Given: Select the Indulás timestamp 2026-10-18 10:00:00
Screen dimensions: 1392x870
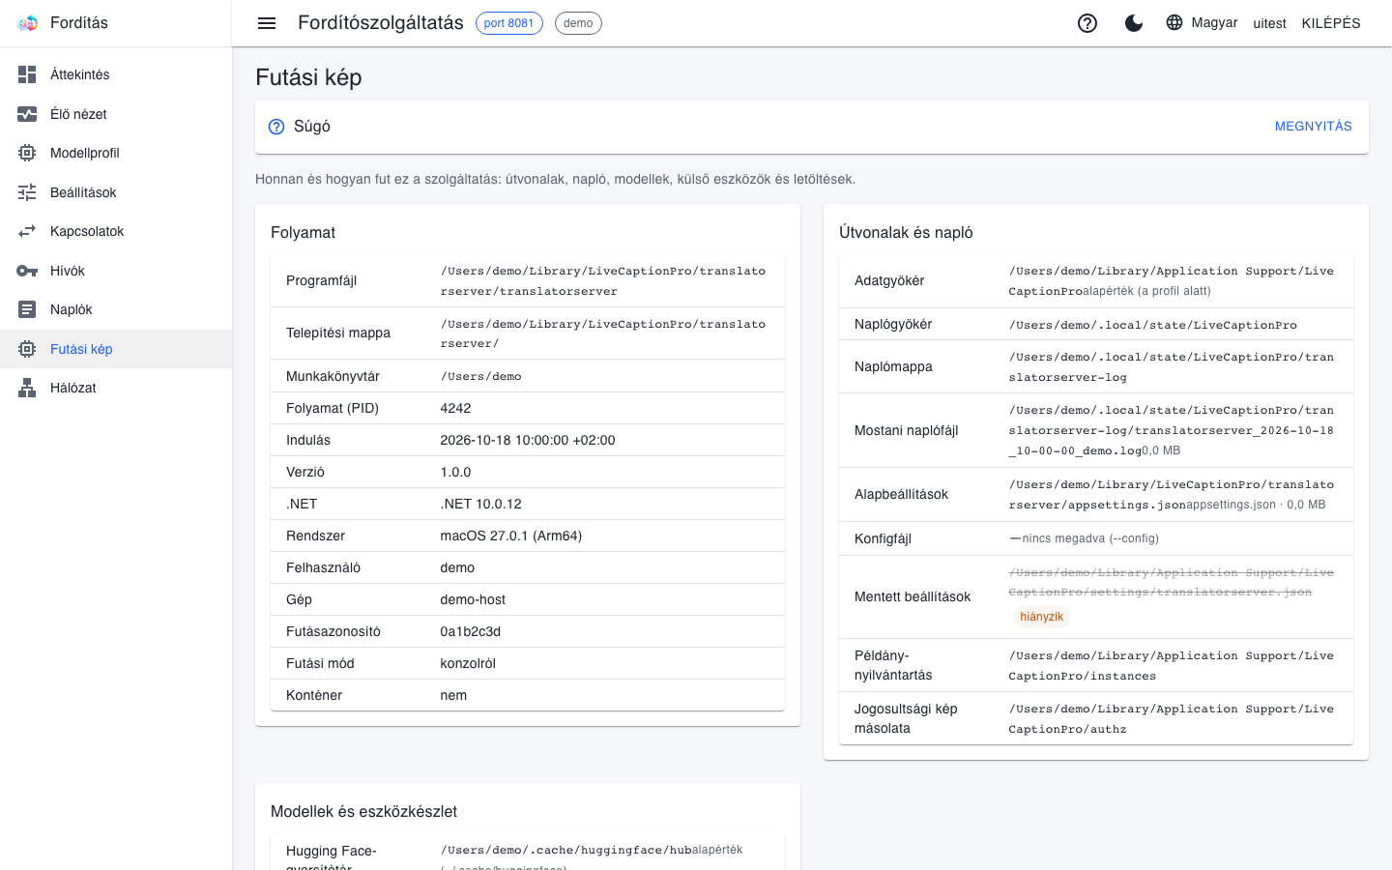Looking at the screenshot, I should coord(528,440).
